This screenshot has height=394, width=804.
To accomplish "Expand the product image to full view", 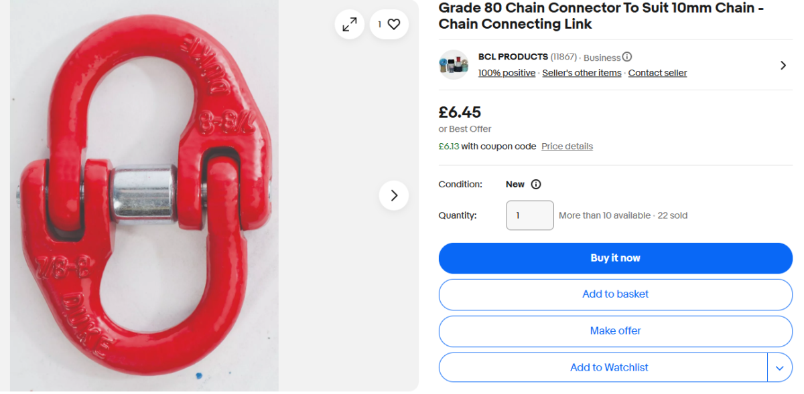I will coord(349,25).
